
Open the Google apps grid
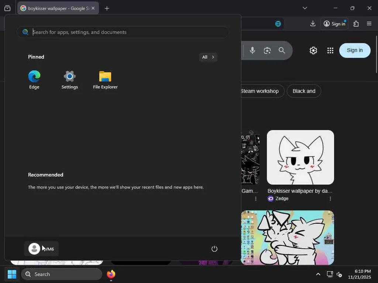coord(330,50)
